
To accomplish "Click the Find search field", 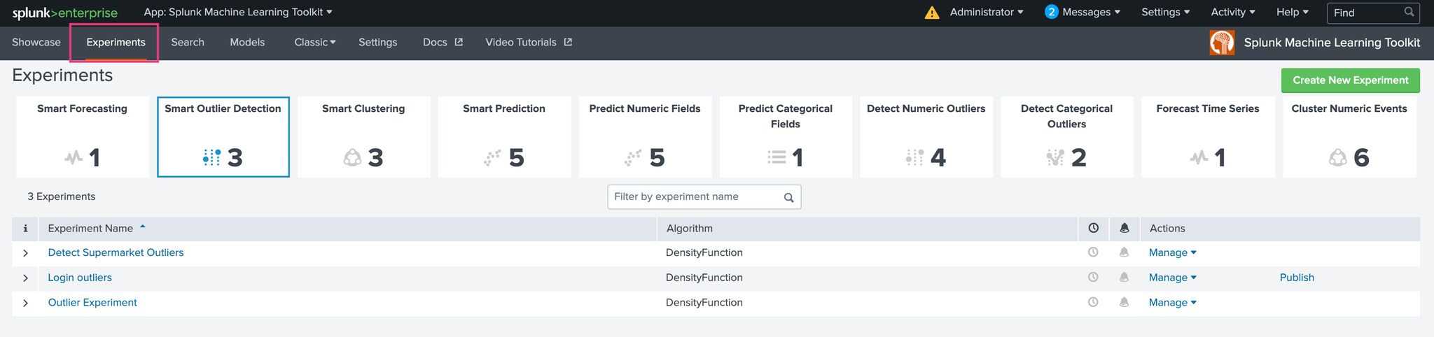I will click(1373, 13).
